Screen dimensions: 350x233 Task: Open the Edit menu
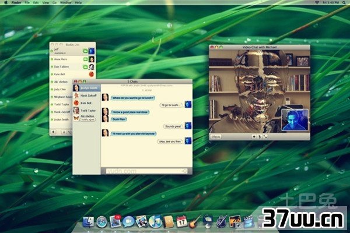[36, 3]
